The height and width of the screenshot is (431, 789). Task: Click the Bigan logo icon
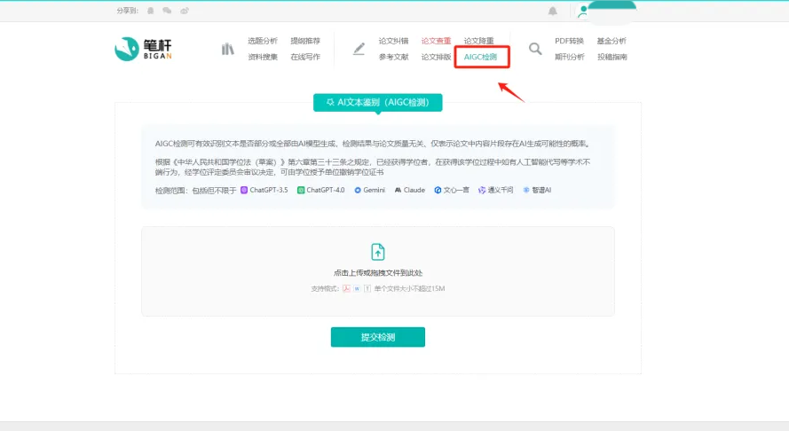(x=127, y=49)
